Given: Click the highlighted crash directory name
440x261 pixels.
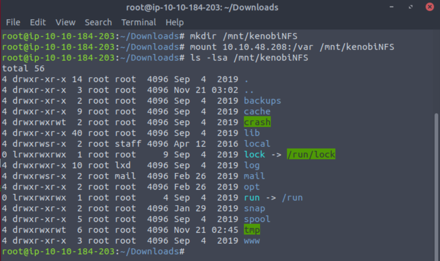Looking at the screenshot, I should point(257,122).
